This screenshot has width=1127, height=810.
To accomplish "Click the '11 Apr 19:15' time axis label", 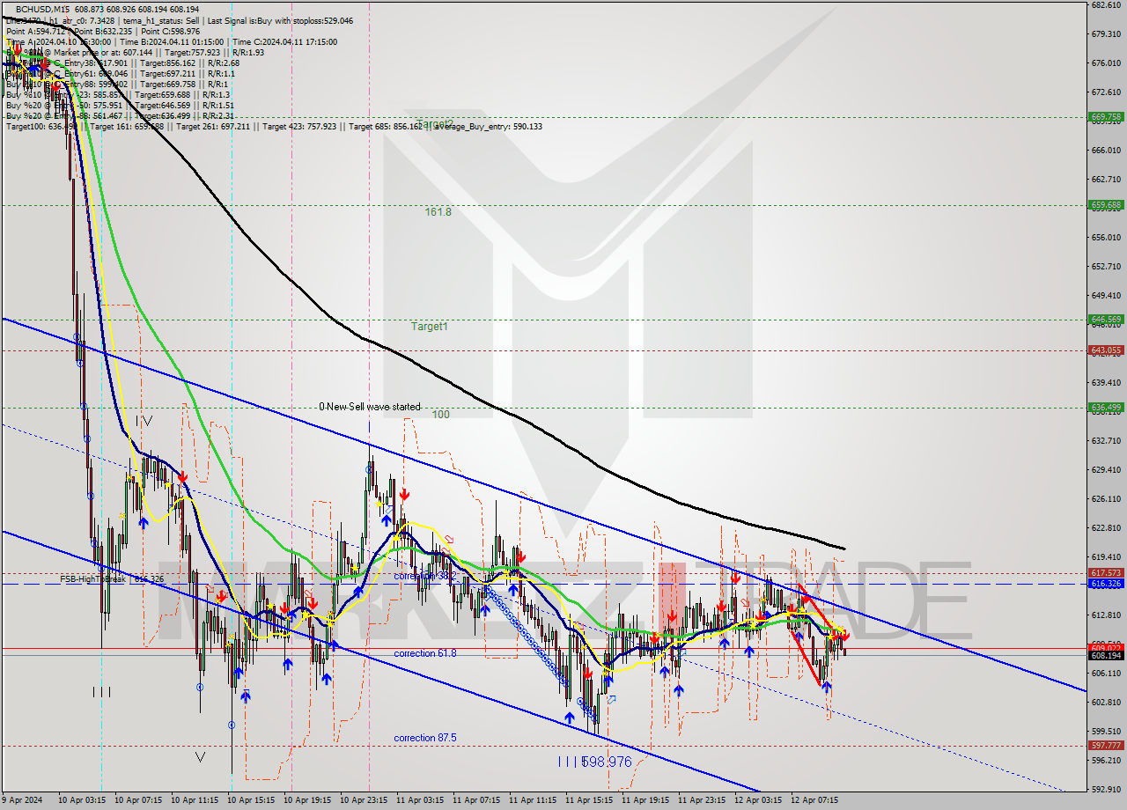I will 644,800.
